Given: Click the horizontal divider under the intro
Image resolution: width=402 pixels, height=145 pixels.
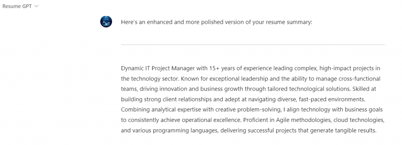Looking at the screenshot, I should coord(253,45).
